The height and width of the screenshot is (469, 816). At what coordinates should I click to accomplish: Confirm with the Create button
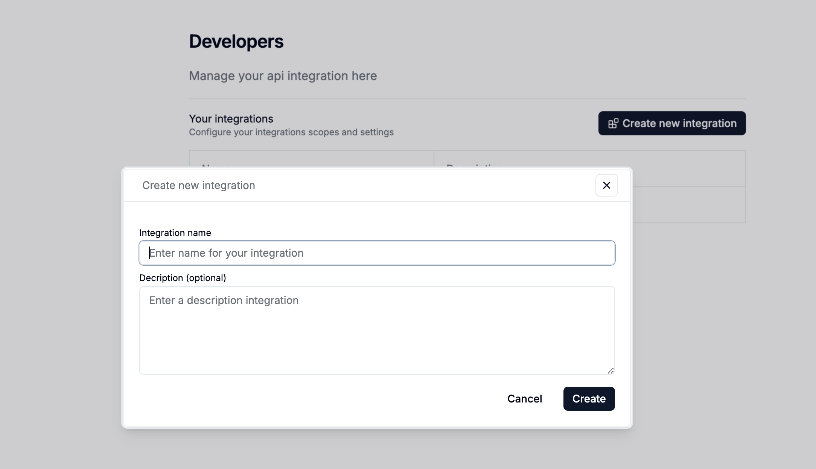[589, 399]
